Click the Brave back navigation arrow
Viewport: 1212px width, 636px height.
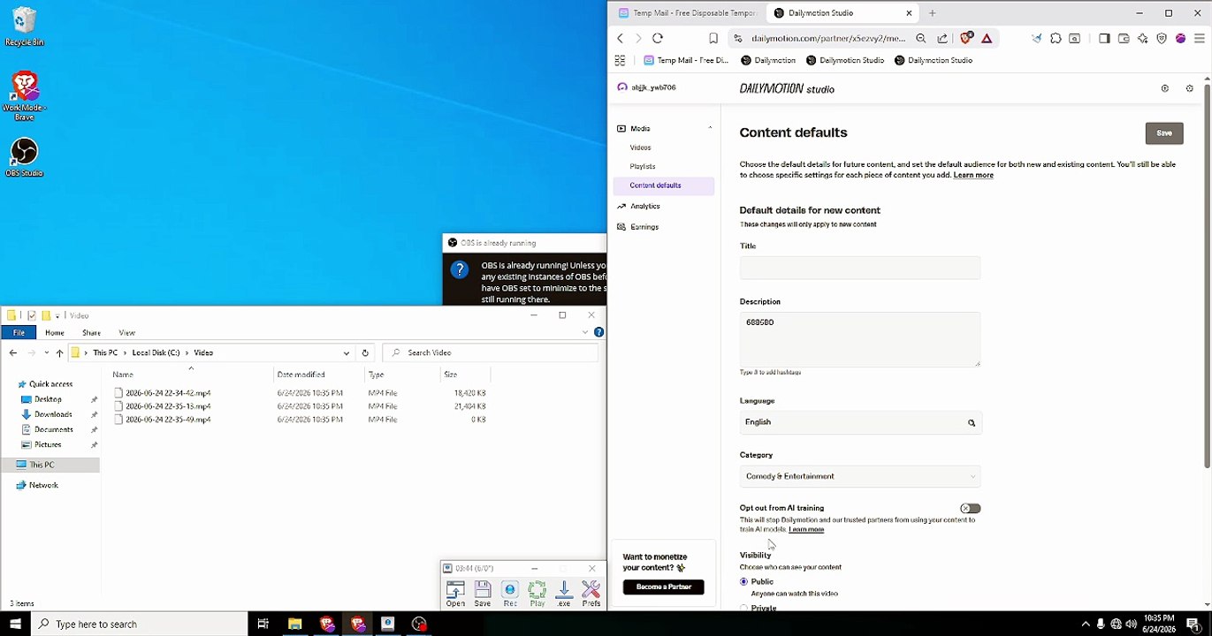tap(621, 38)
